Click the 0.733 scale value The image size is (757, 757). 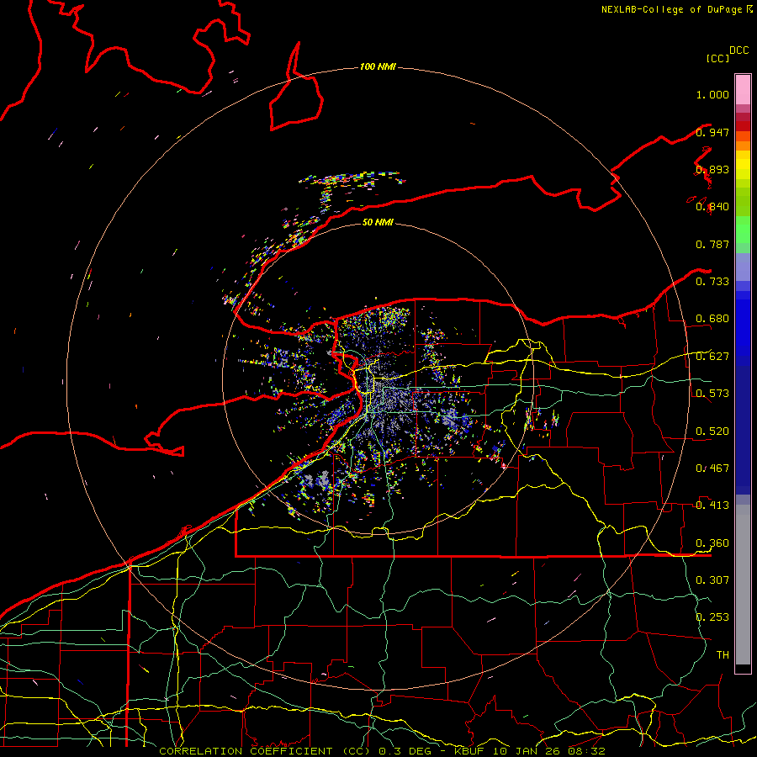click(x=712, y=281)
